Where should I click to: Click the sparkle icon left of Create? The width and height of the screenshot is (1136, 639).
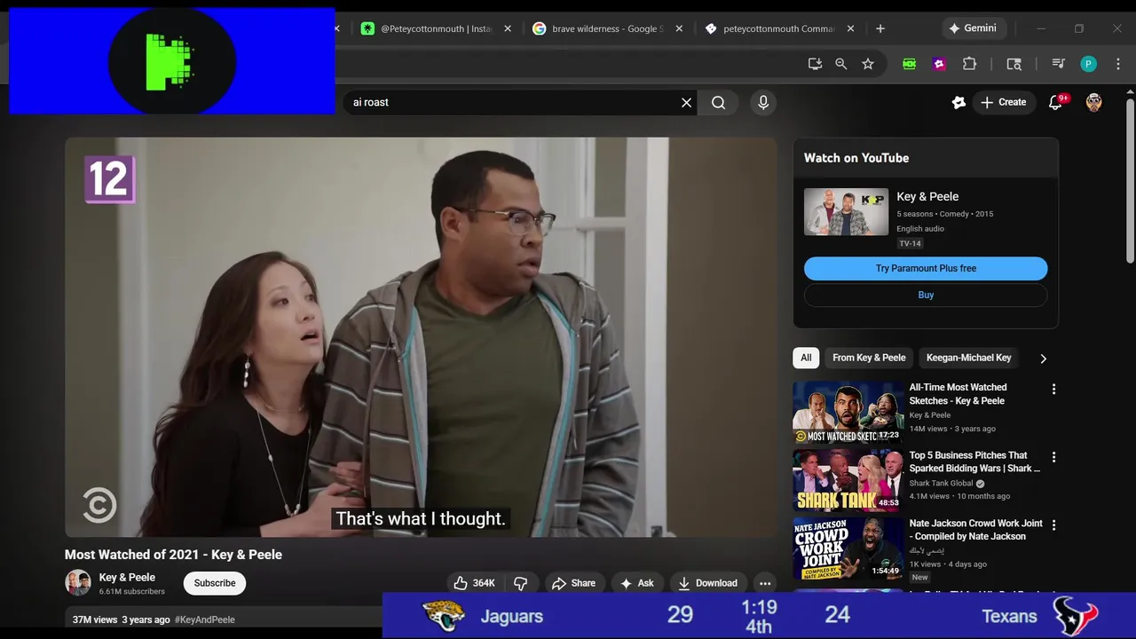958,102
